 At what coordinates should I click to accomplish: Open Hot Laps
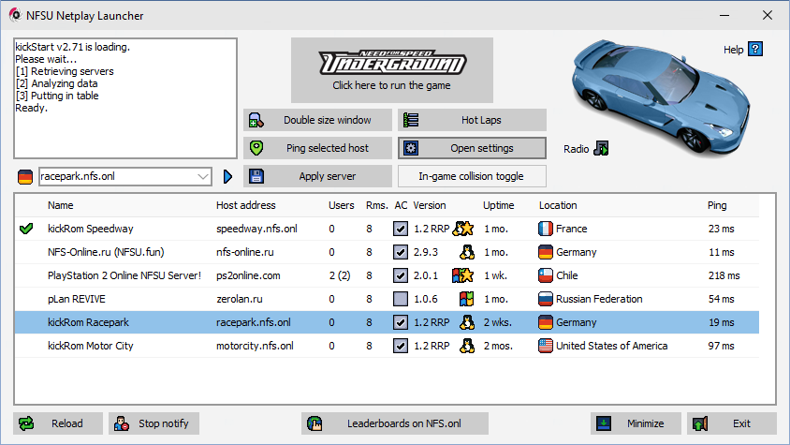472,120
